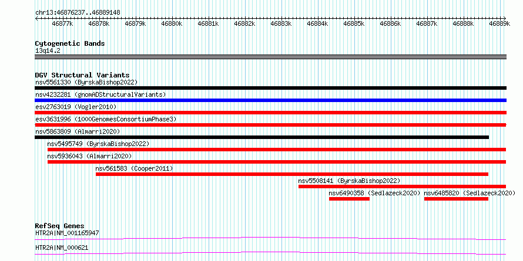Click the magenta line for HTR2A|NM_001165947

[x=270, y=238]
